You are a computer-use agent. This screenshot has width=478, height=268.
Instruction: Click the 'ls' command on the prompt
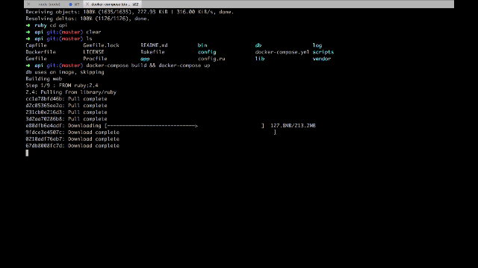[89, 39]
